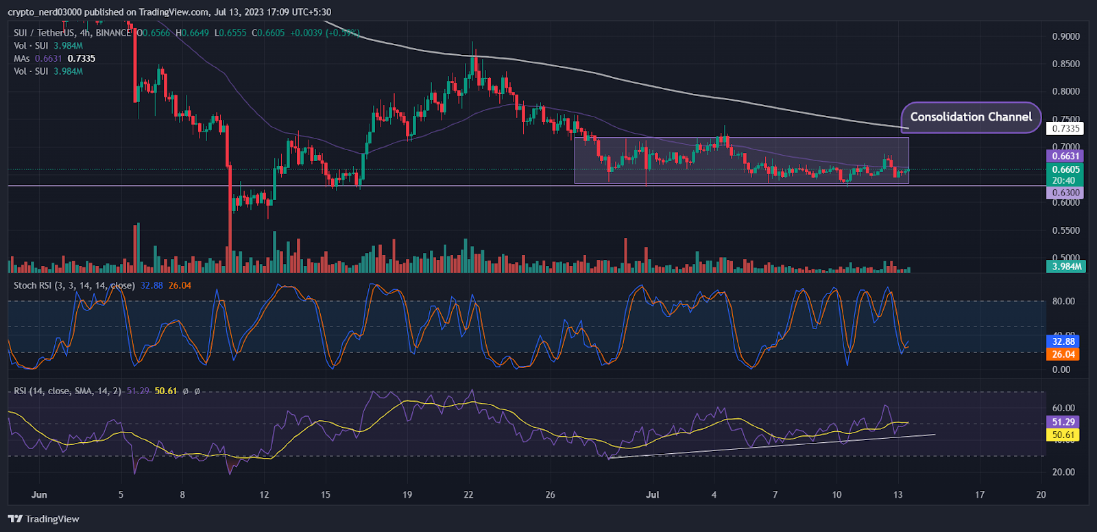Select the rising trendline on the RSI pane
This screenshot has width=1097, height=532.
(x=771, y=446)
